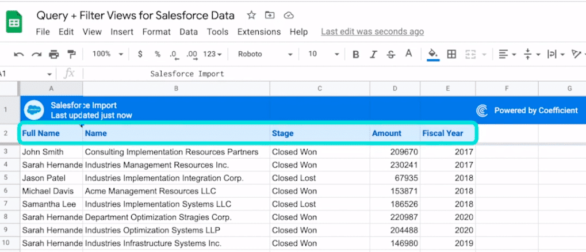Click the document title to rename
The height and width of the screenshot is (252, 586).
point(135,16)
